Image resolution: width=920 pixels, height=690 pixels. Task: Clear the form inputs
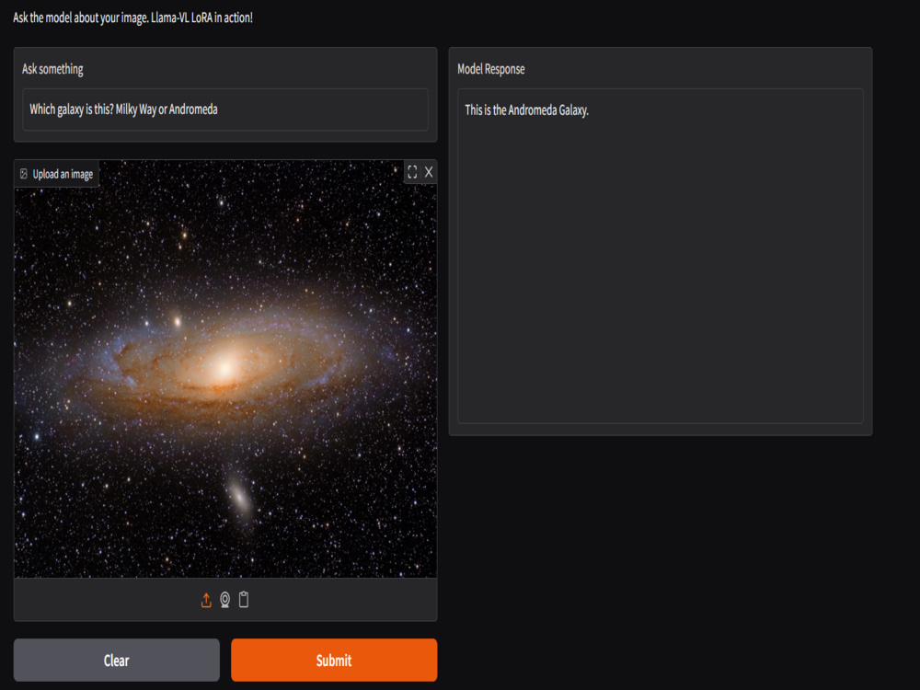116,660
